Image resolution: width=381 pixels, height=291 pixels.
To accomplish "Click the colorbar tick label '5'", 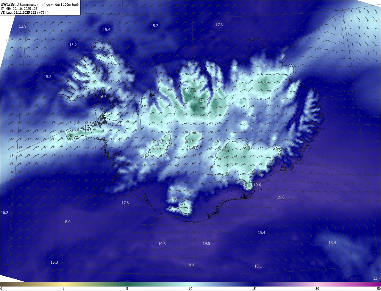I will [x=127, y=289].
